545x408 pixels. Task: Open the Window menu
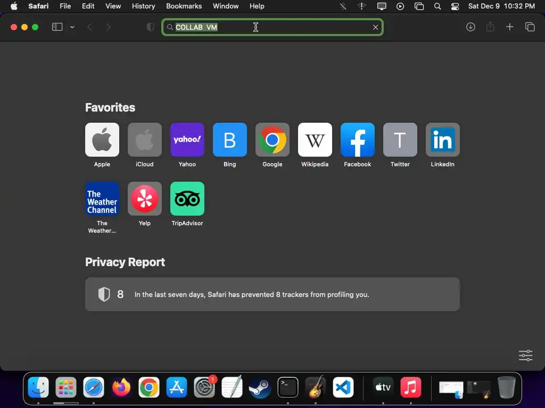point(226,6)
